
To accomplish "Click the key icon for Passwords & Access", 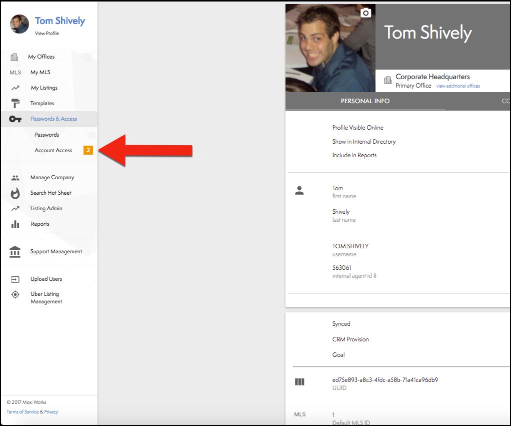I will (x=15, y=119).
